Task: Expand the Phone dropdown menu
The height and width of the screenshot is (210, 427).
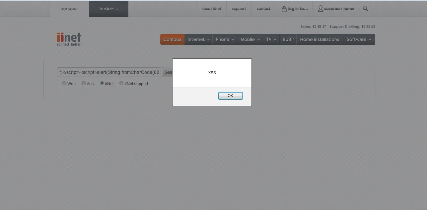Action: [225, 39]
